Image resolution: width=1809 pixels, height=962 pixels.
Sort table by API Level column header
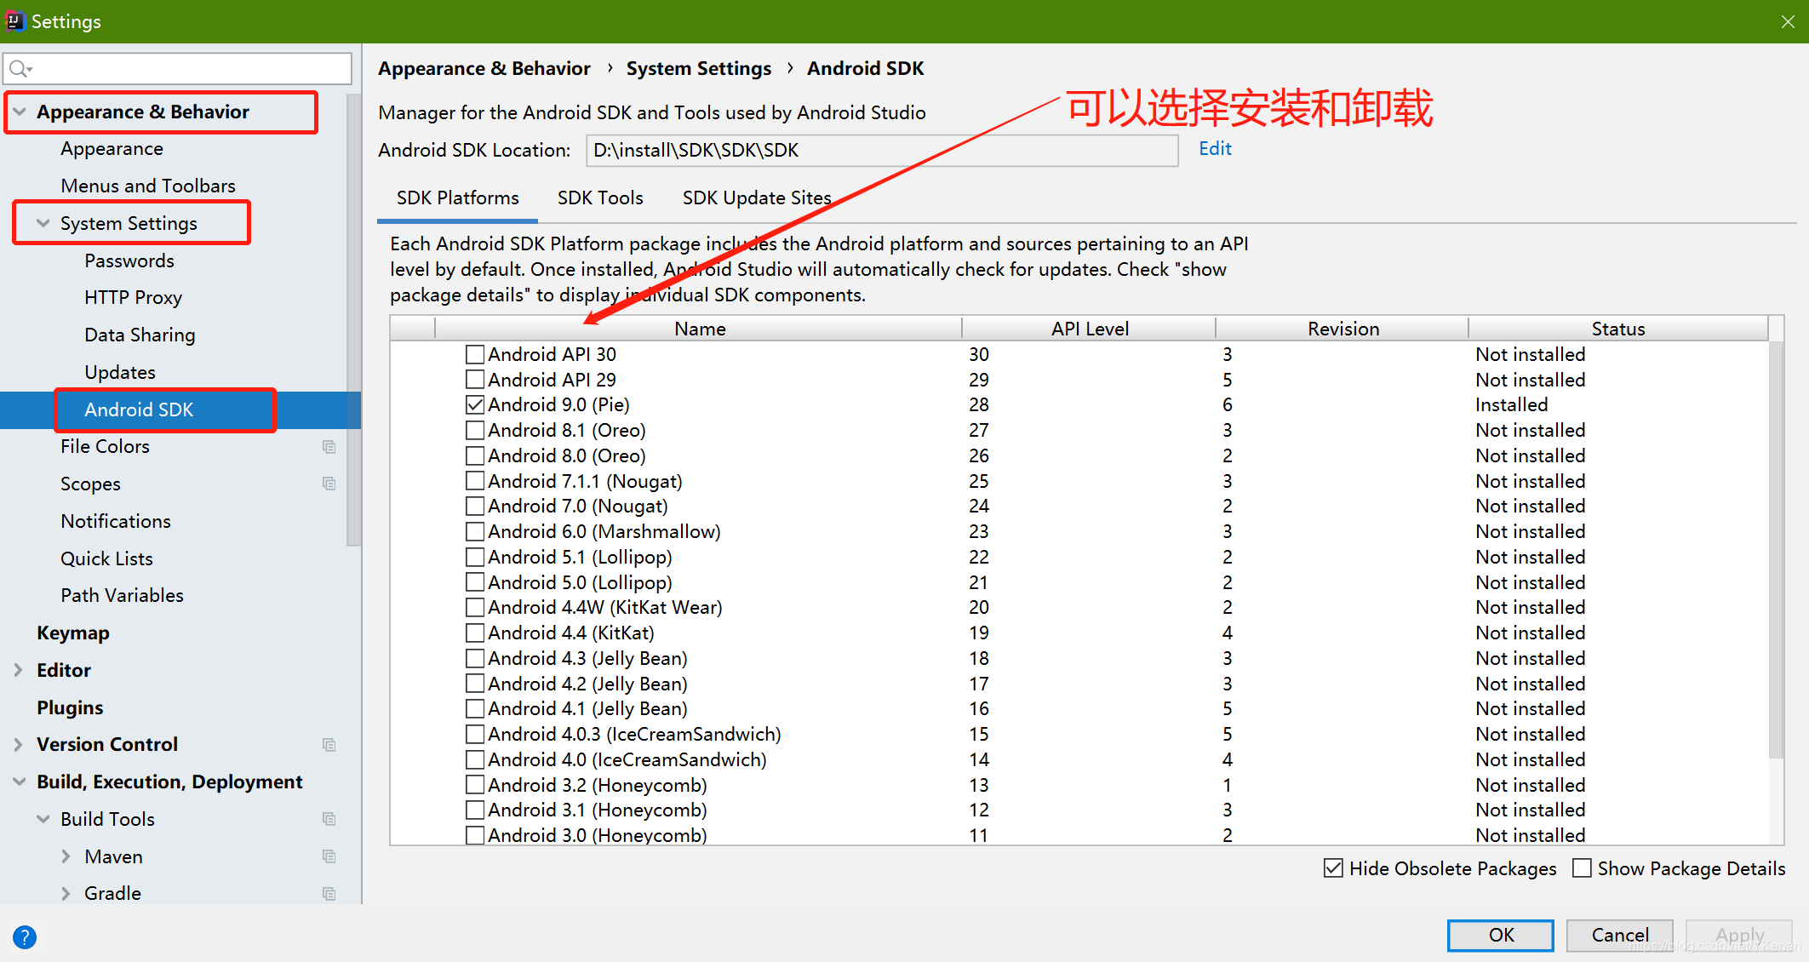(1089, 329)
